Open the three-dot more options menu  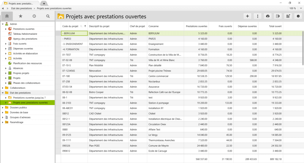click(257, 16)
